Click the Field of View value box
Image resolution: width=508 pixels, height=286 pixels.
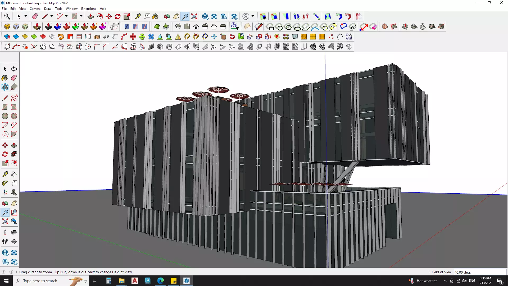[480, 272]
